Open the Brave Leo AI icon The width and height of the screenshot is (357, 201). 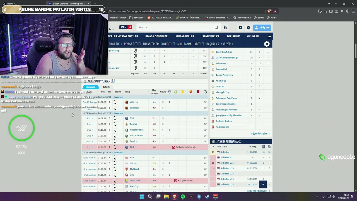click(x=342, y=11)
